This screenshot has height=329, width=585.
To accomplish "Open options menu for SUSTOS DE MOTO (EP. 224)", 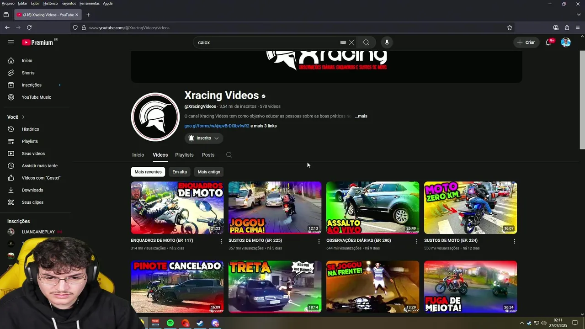I will pyautogui.click(x=514, y=241).
